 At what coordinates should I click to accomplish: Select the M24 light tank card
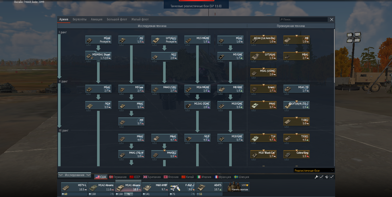(98, 105)
